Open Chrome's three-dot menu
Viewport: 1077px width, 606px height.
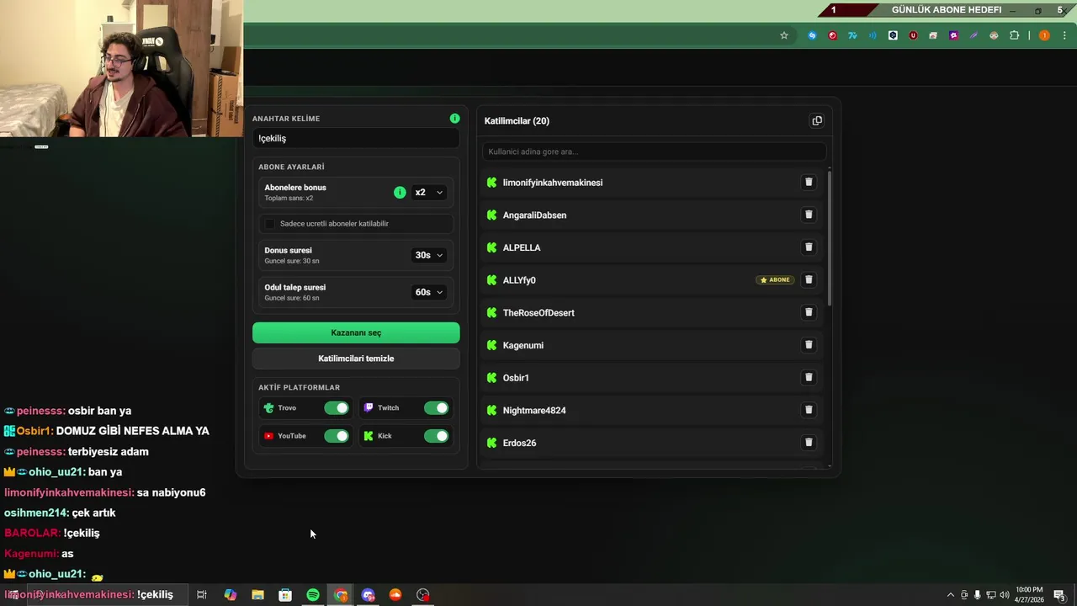pos(1064,35)
